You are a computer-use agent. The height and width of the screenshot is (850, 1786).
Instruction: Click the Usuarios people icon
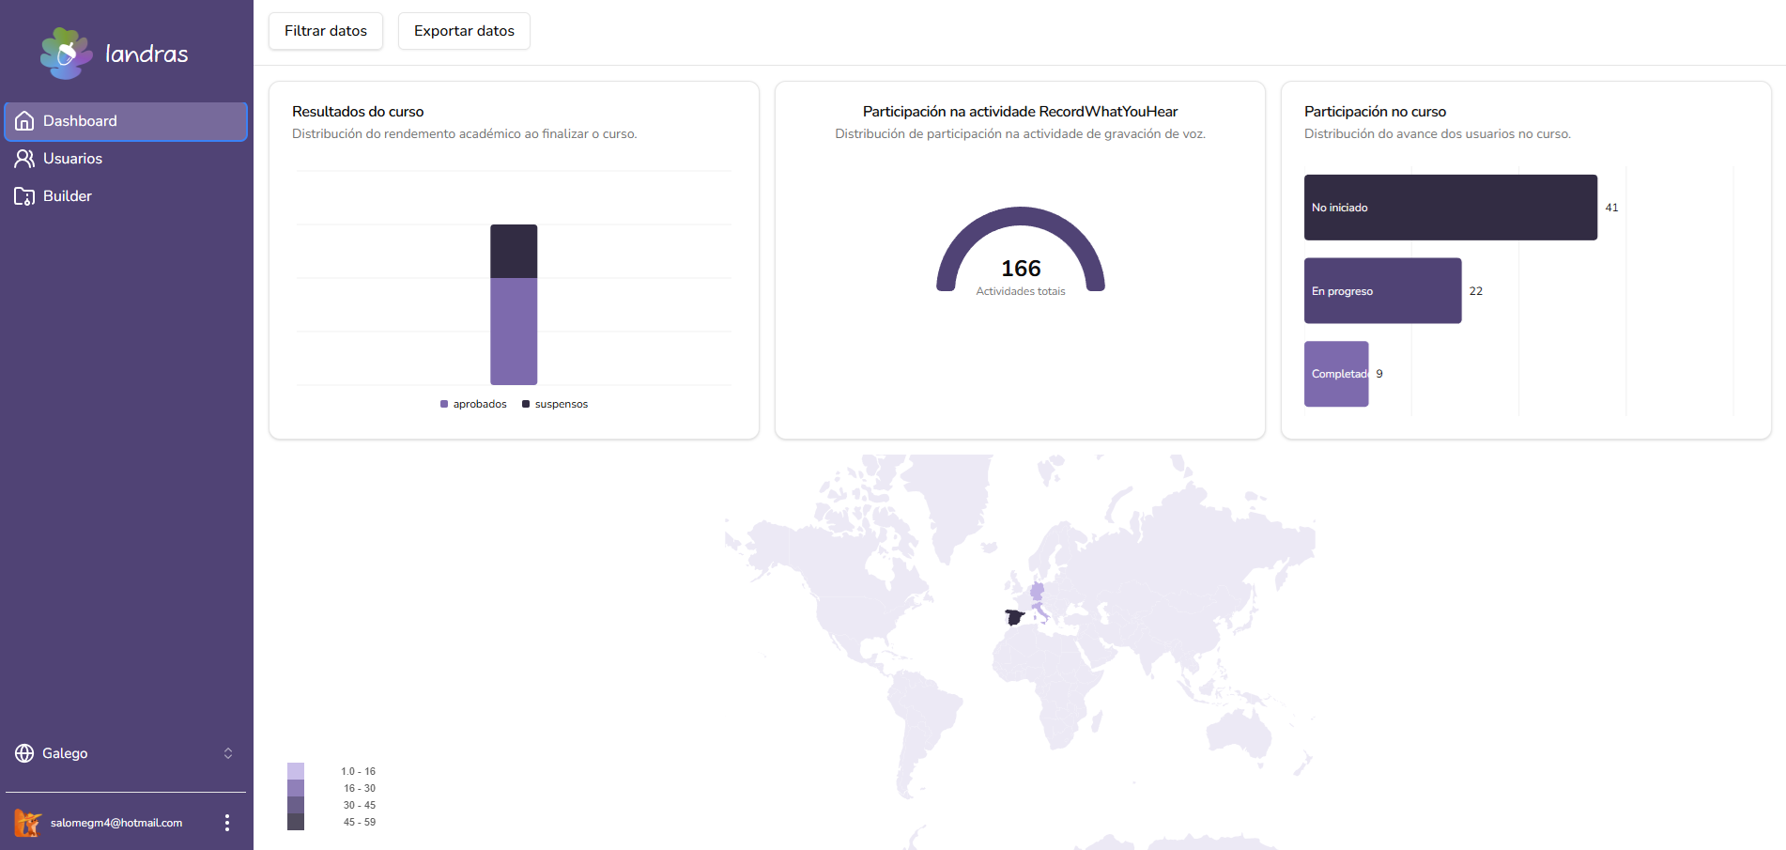click(25, 159)
